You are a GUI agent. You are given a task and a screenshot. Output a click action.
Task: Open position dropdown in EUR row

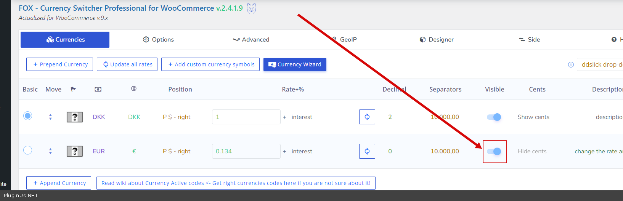pos(177,151)
